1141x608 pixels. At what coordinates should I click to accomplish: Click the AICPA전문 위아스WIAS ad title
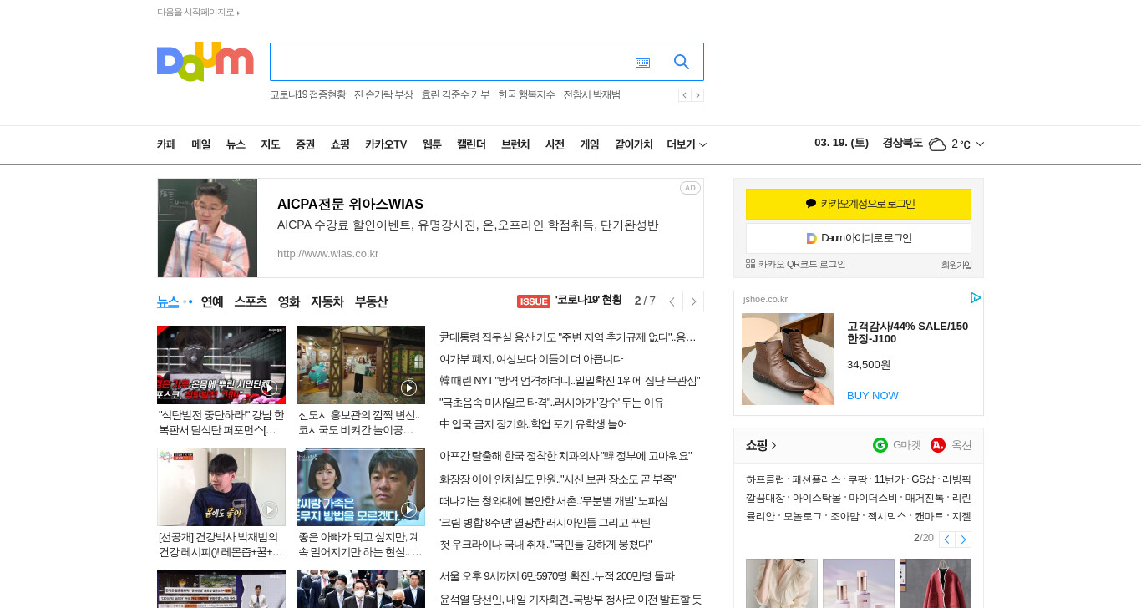350,204
